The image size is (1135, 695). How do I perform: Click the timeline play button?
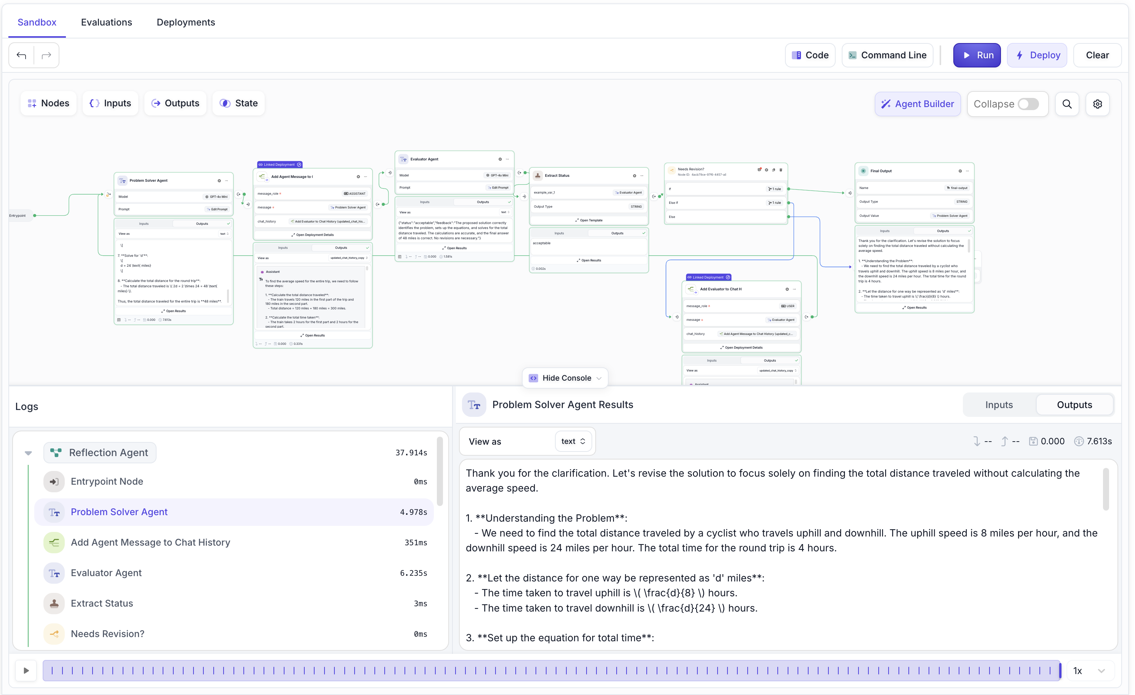click(26, 671)
